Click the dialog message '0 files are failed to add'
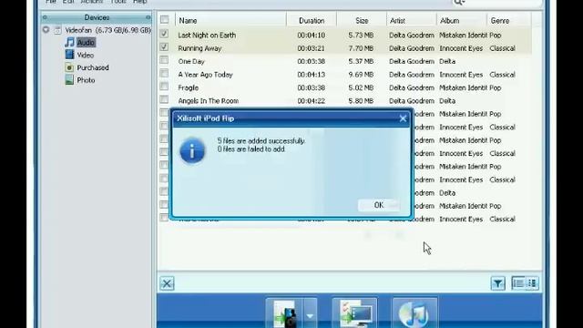Screen dimensions: 583x328 click(251, 149)
